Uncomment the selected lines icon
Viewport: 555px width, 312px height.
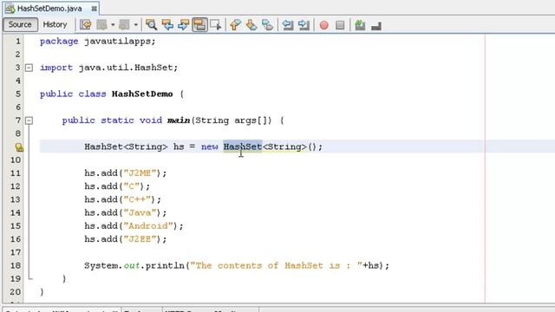pyautogui.click(x=376, y=25)
